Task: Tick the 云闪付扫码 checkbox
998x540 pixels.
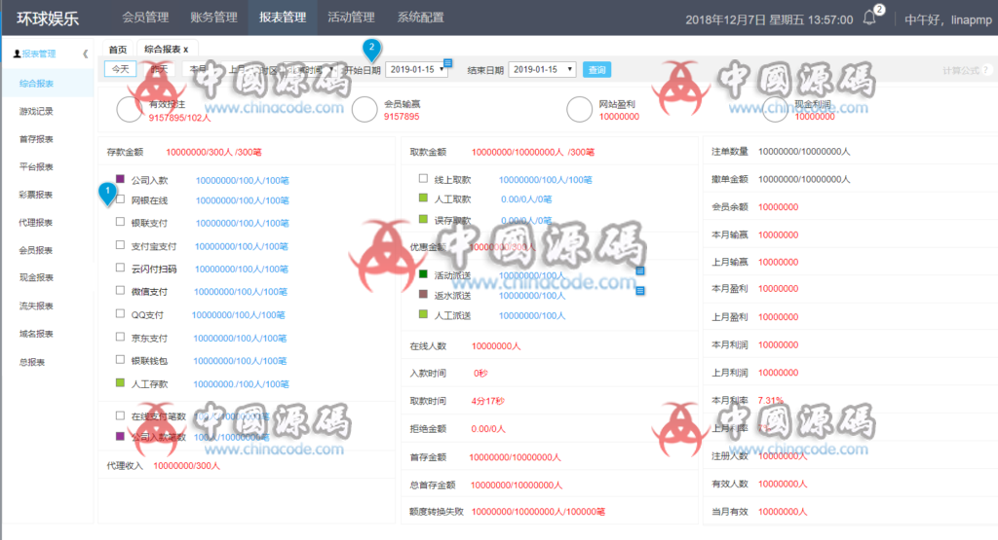Action: pyautogui.click(x=120, y=268)
